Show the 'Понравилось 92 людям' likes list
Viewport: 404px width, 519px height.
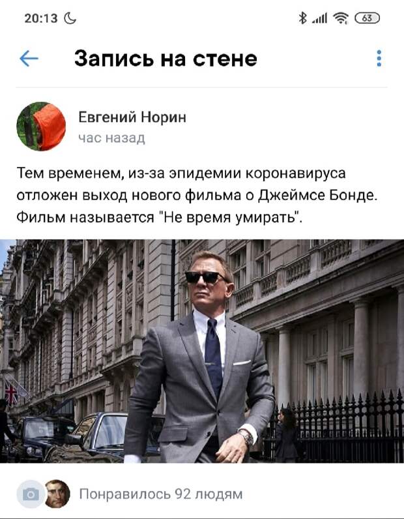click(x=161, y=494)
